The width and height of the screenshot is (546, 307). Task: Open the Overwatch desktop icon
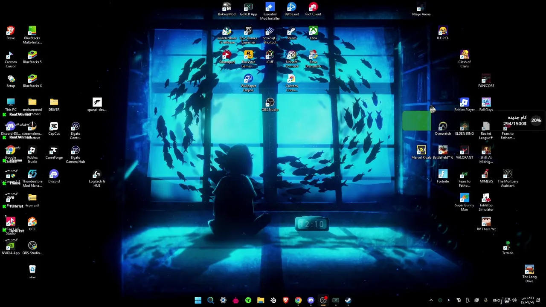coord(443,129)
